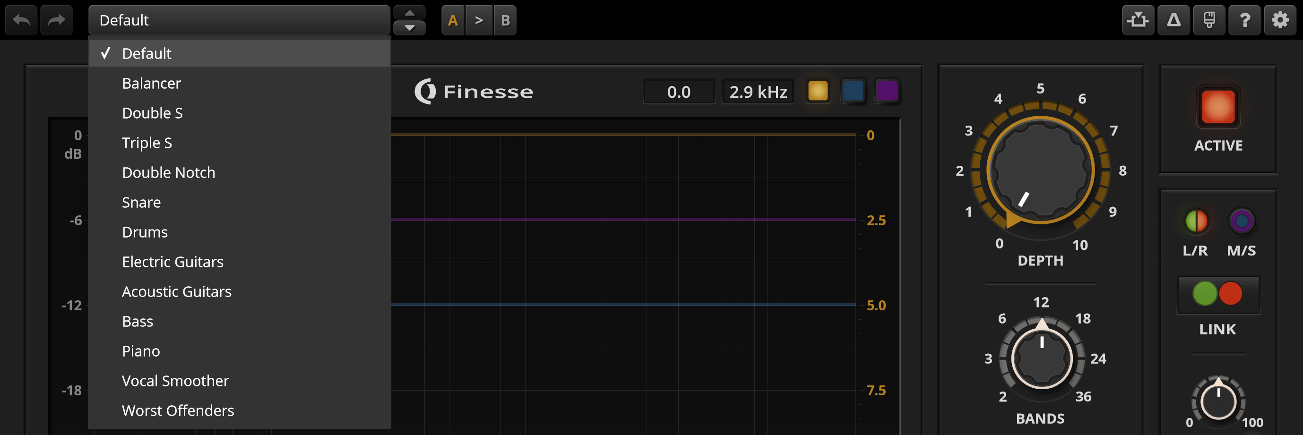Click the BANDS knob
This screenshot has width=1303, height=435.
(1042, 358)
